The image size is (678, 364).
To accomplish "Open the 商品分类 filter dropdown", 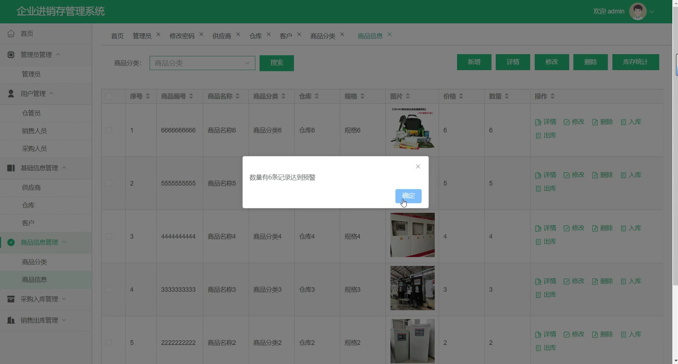I will click(202, 63).
